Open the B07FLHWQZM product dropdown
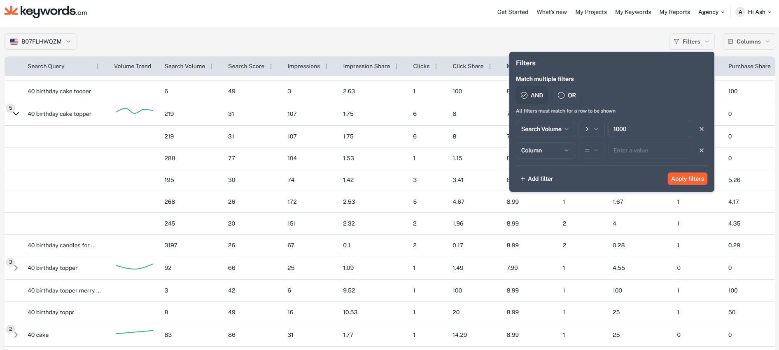779x350 pixels. [x=41, y=41]
